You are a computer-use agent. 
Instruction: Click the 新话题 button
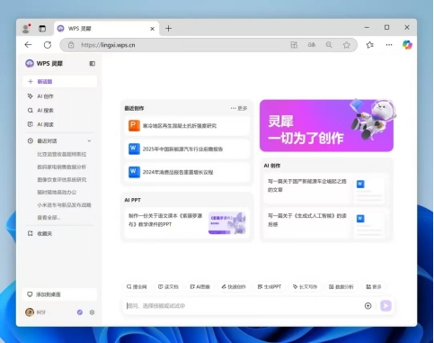coord(60,82)
